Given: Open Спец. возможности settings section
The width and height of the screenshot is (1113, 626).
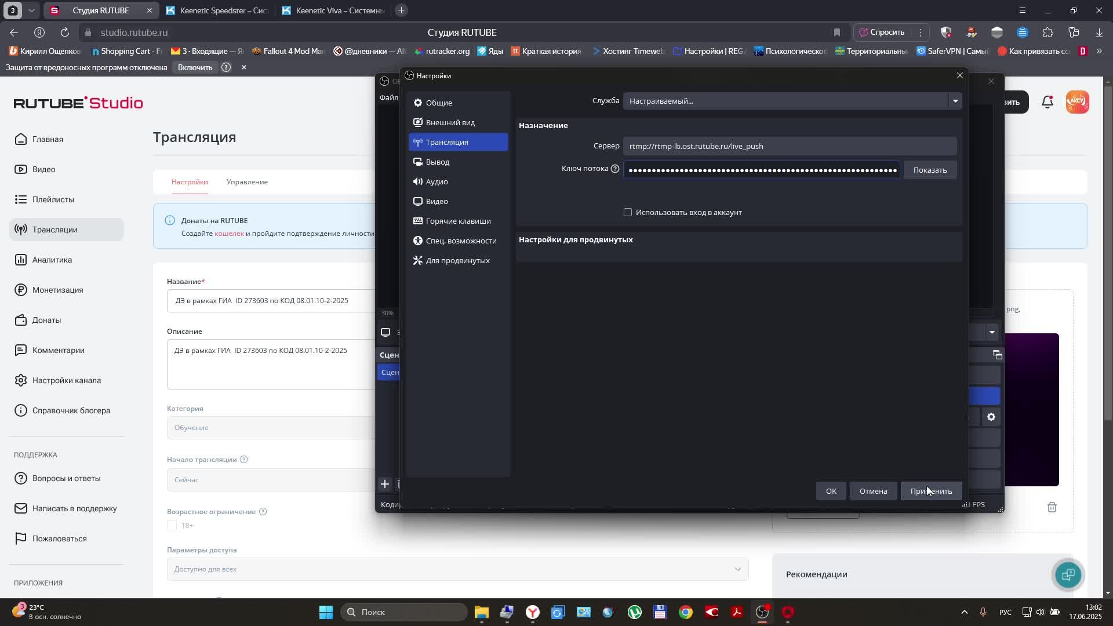Looking at the screenshot, I should click(x=458, y=241).
